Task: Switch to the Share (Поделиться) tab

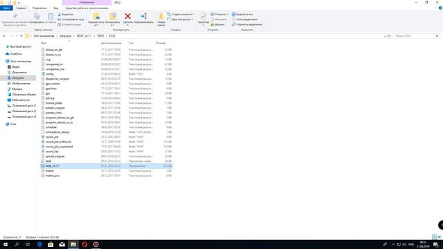Action: point(39,8)
